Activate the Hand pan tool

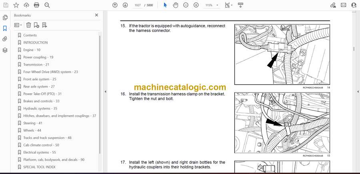pos(176,5)
